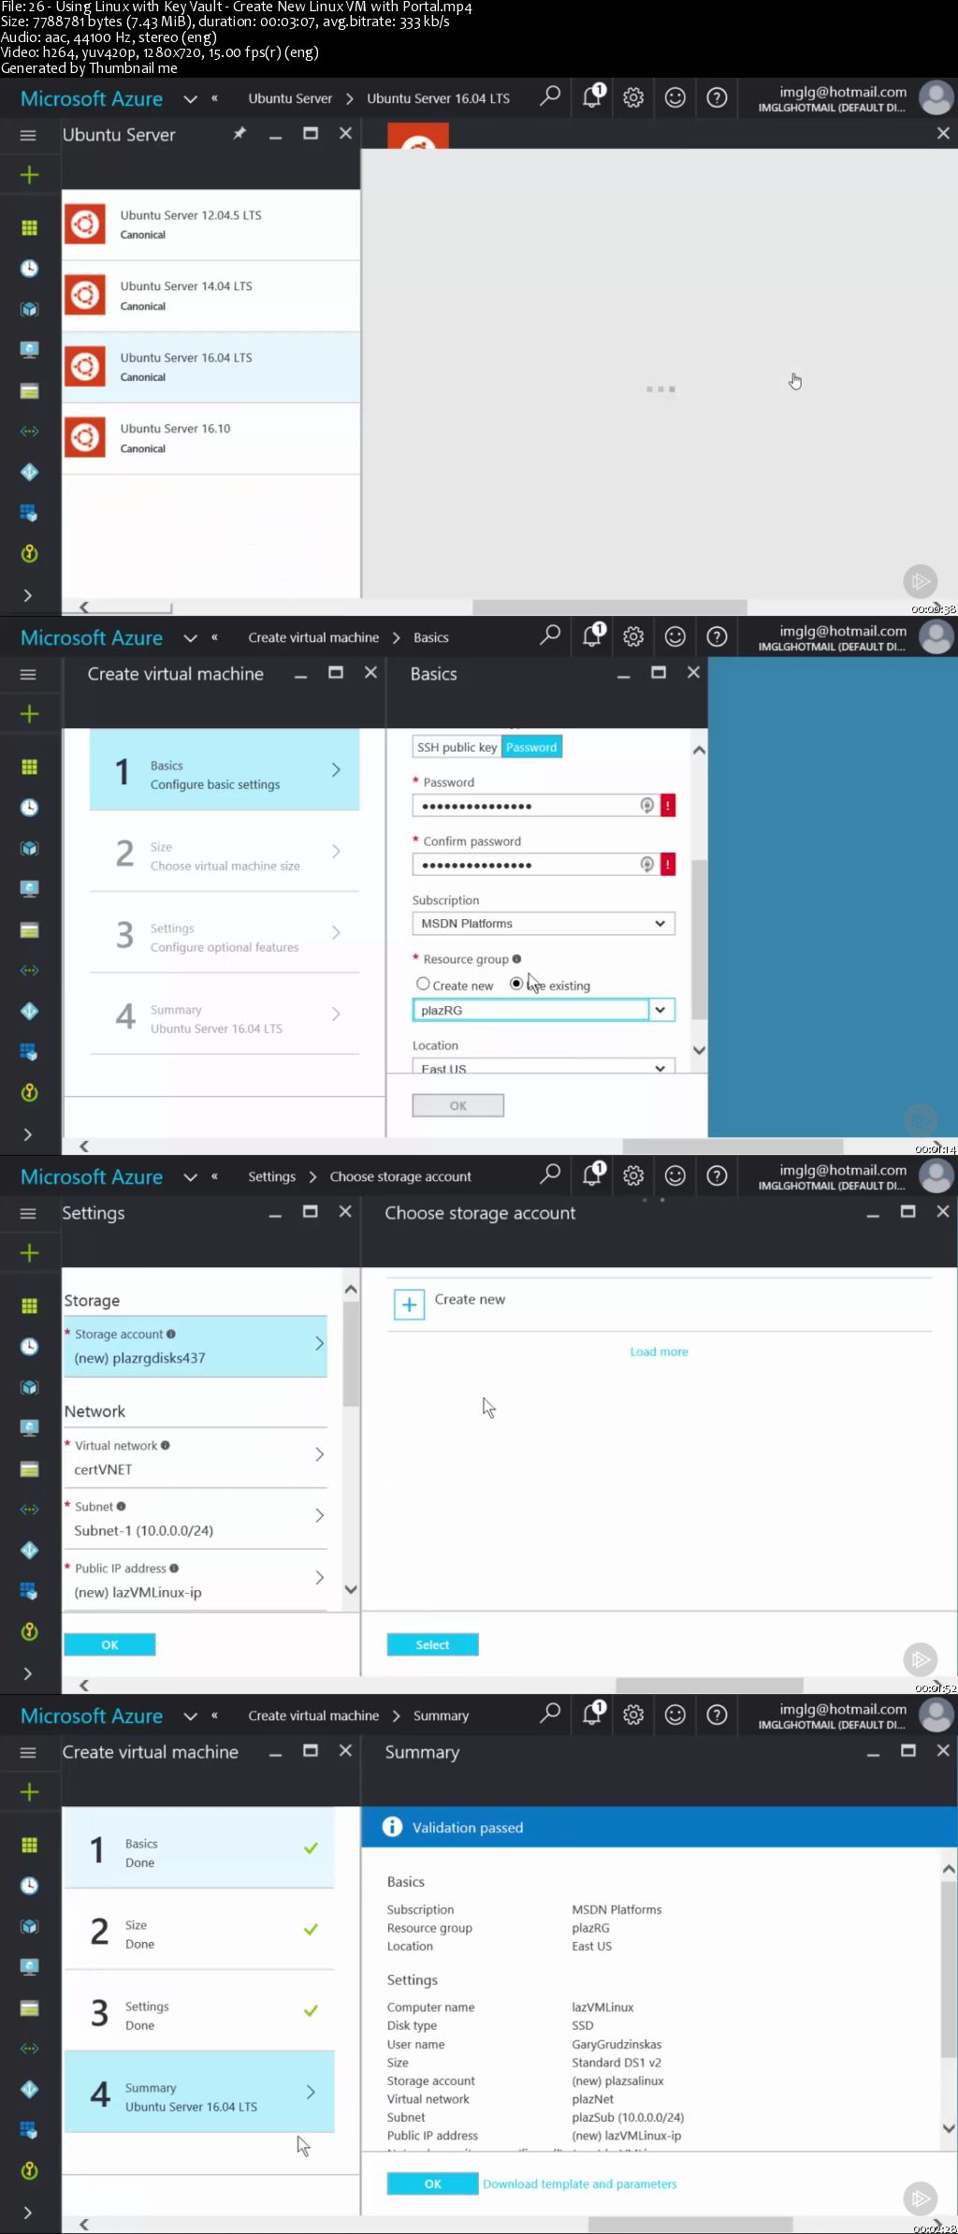Image resolution: width=958 pixels, height=2234 pixels.
Task: Expand sidebar chevron below key icon in Settings frame
Action: tap(28, 1673)
